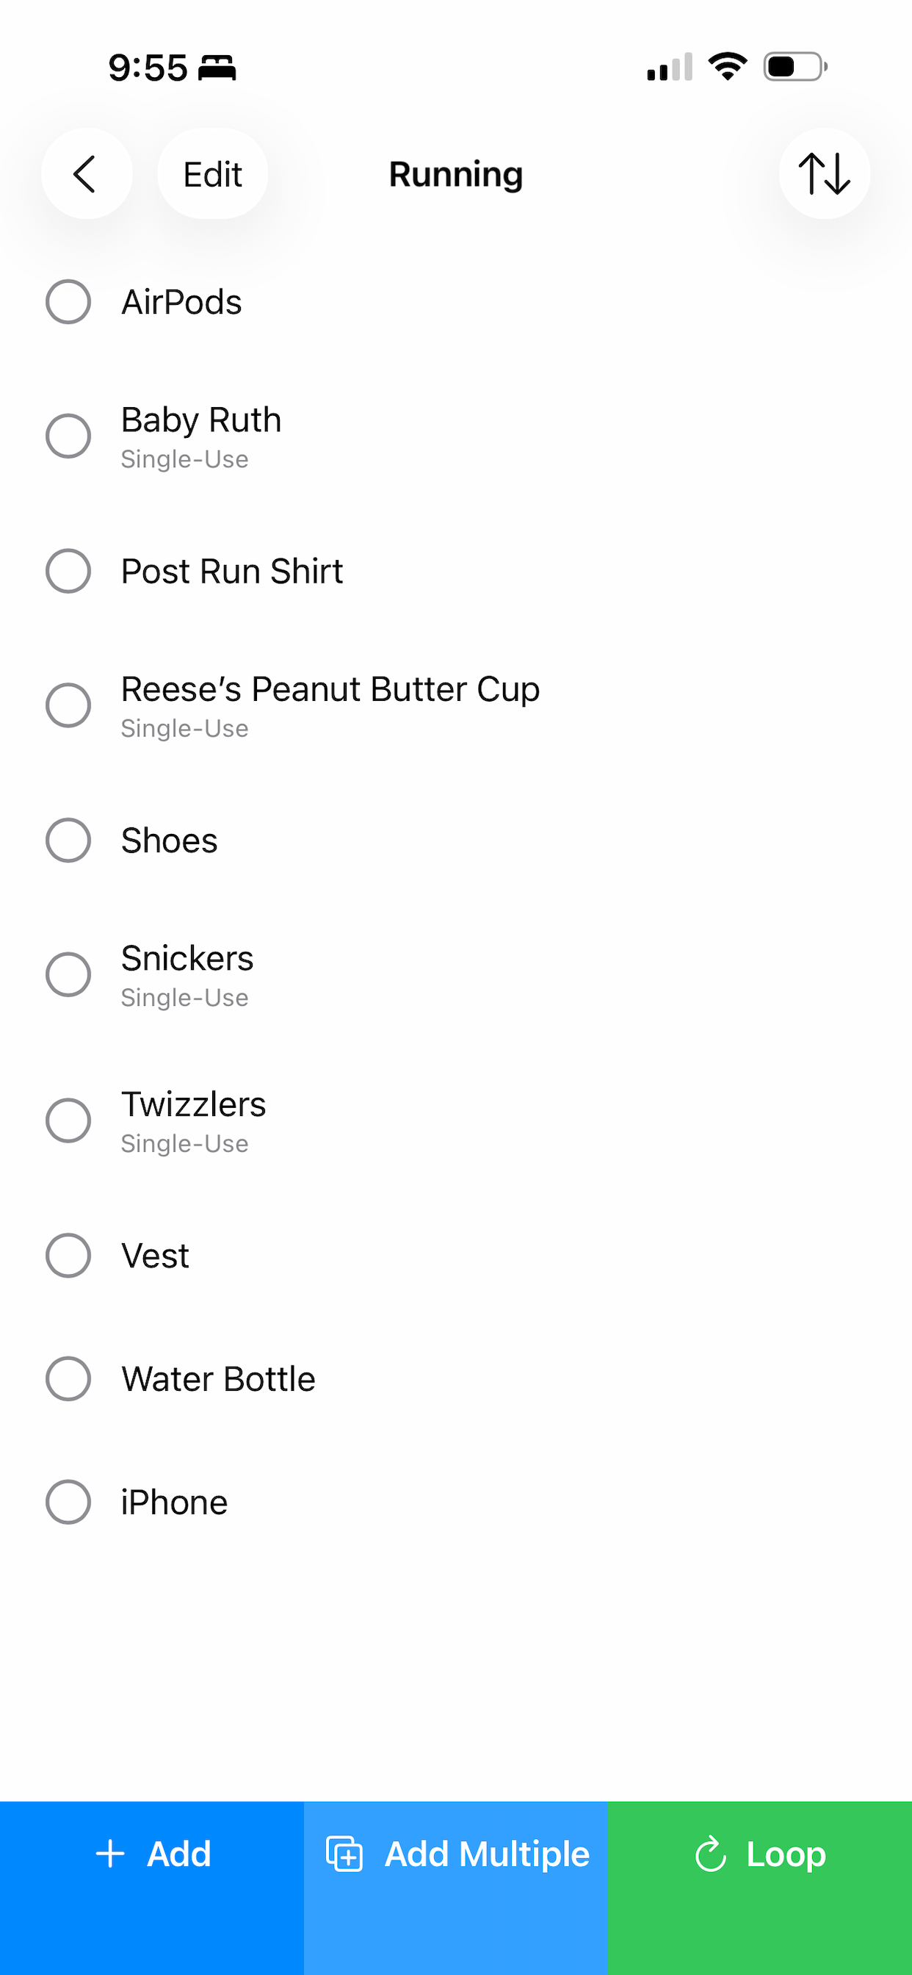Check the Snickers item circle
The image size is (912, 1975).
point(68,974)
